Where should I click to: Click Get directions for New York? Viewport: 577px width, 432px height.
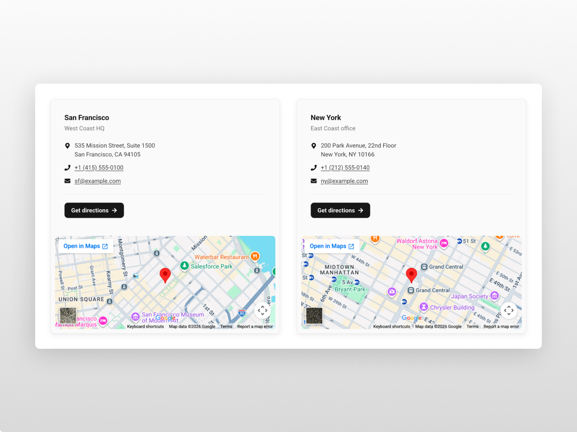(x=340, y=210)
